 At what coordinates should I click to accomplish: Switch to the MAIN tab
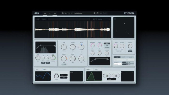click(45, 13)
